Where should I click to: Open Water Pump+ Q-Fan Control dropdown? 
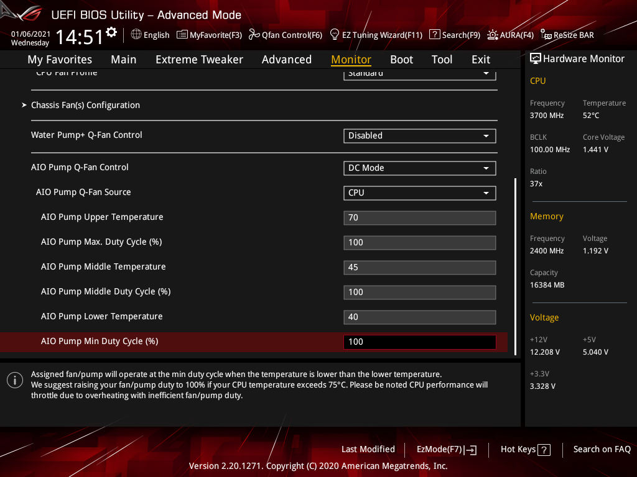tap(420, 136)
